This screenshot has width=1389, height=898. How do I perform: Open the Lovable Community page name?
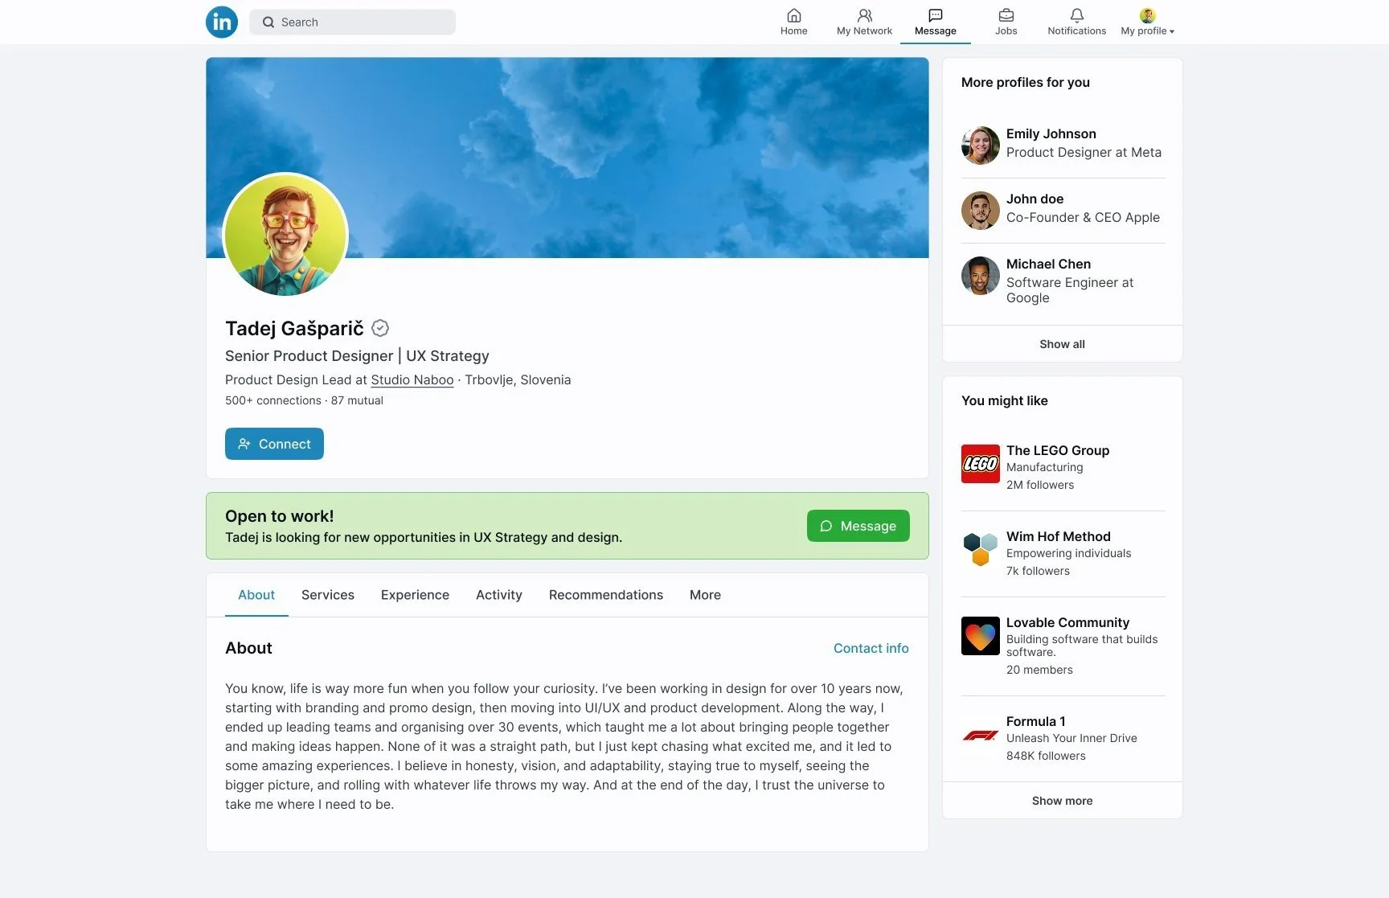click(1067, 623)
